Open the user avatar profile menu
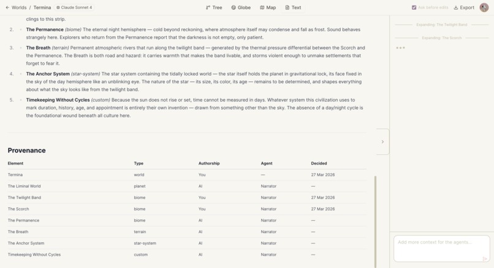 (484, 7)
